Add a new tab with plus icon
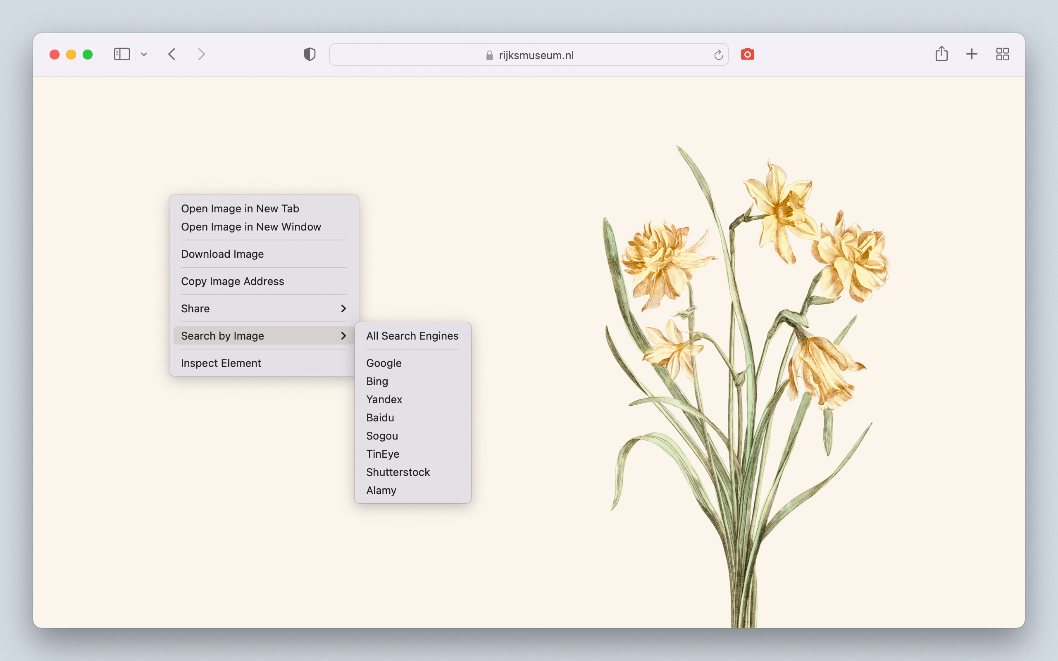The image size is (1058, 661). [x=972, y=54]
